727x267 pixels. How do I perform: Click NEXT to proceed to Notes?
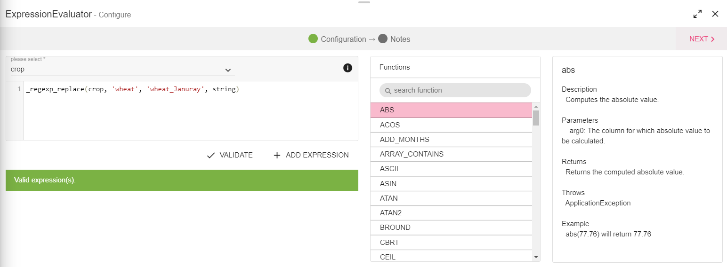(x=702, y=39)
